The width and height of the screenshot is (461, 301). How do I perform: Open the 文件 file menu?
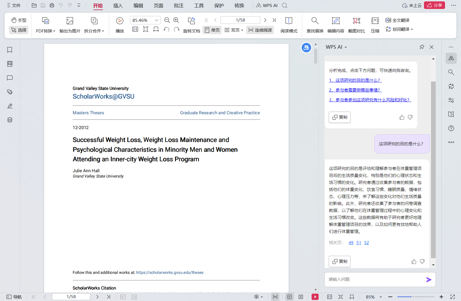(14, 5)
